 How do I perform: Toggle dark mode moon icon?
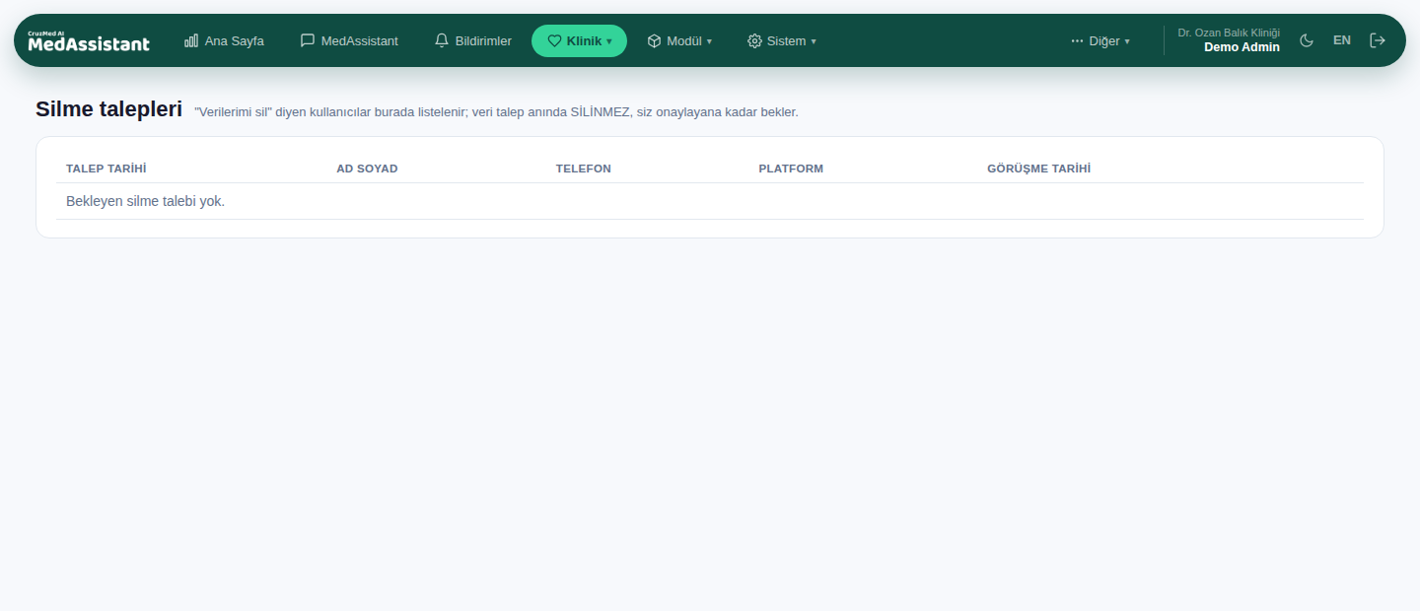click(x=1307, y=40)
